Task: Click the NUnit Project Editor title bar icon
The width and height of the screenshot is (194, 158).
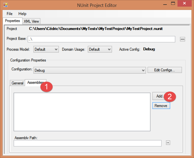Action: 6,5
